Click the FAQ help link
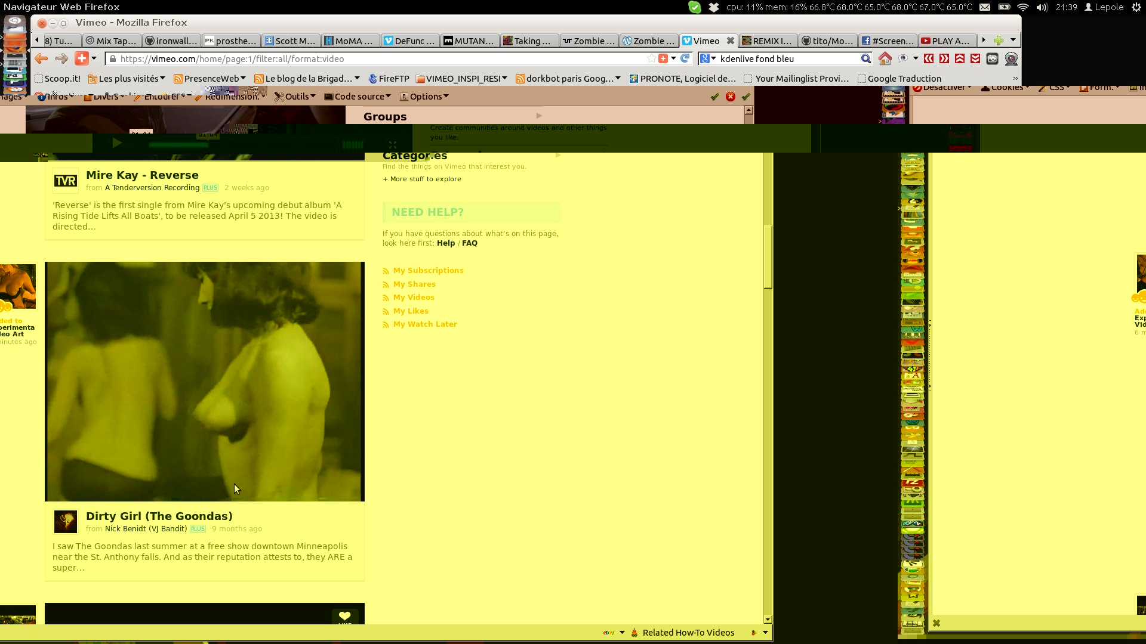1146x644 pixels. coord(469,243)
